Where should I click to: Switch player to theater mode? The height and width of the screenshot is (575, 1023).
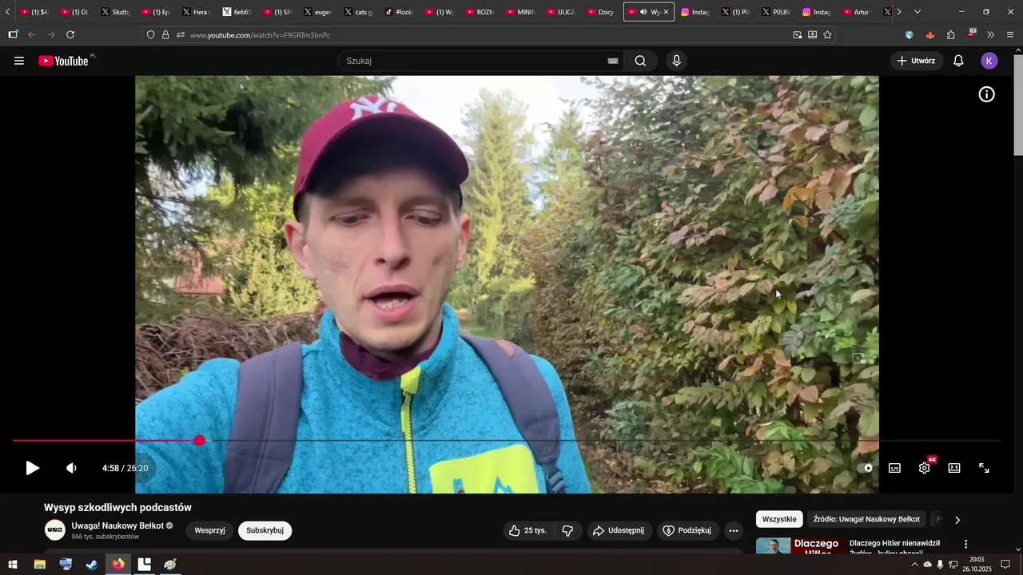click(954, 468)
